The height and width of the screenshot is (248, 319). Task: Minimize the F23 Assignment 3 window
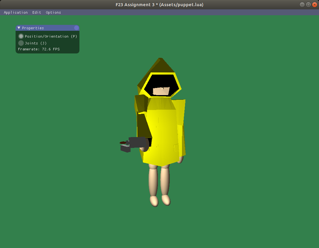tap(302, 4)
